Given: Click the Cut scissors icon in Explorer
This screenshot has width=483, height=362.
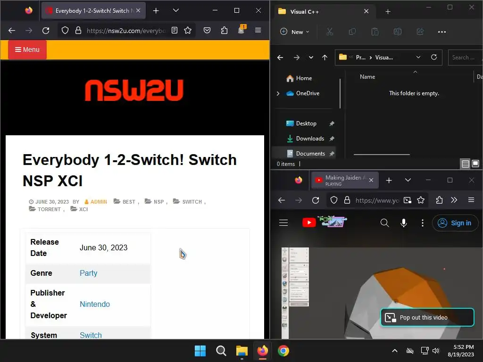Looking at the screenshot, I should tap(330, 32).
